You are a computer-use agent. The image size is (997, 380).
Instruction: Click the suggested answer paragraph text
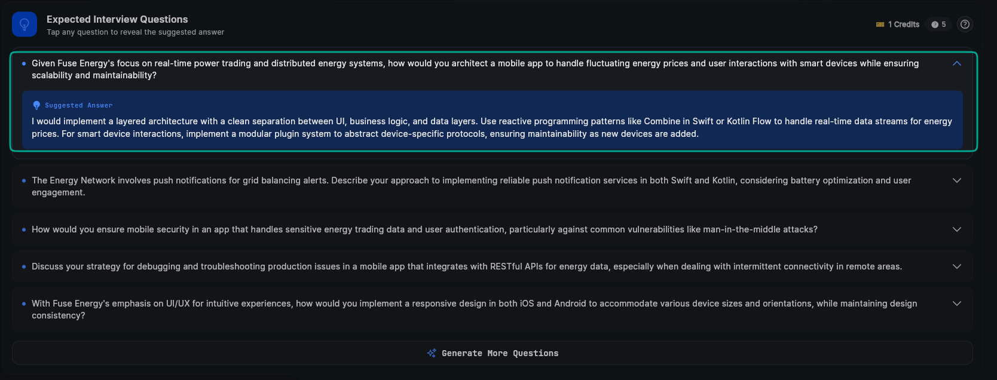click(491, 127)
